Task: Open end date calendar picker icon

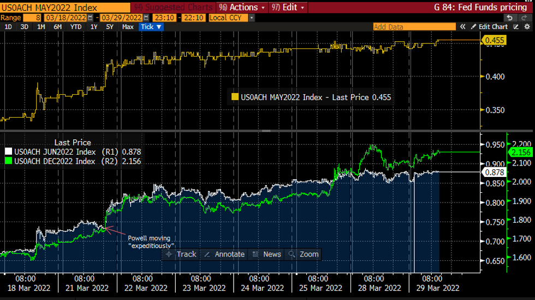Action: (x=146, y=18)
